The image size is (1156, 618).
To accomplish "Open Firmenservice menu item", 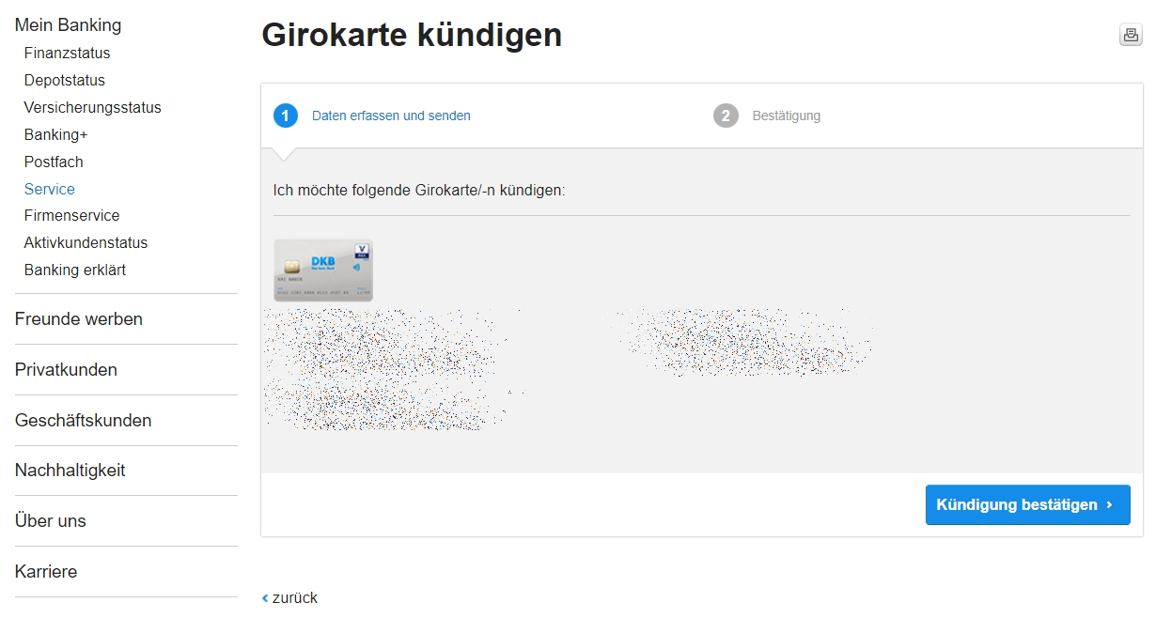I will pyautogui.click(x=72, y=215).
